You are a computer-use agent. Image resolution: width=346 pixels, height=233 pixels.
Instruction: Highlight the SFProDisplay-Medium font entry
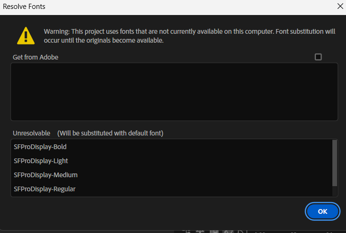(46, 175)
